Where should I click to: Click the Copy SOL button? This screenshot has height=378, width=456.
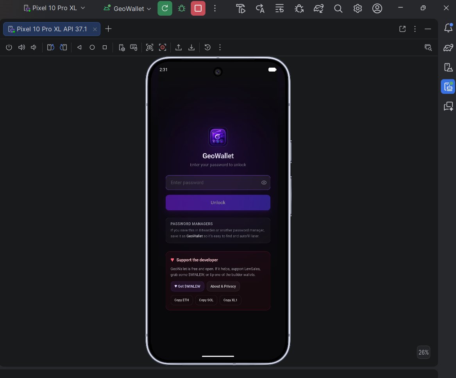pos(206,300)
